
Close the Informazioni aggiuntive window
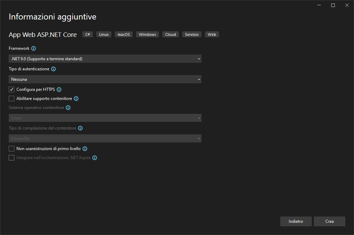(347, 5)
